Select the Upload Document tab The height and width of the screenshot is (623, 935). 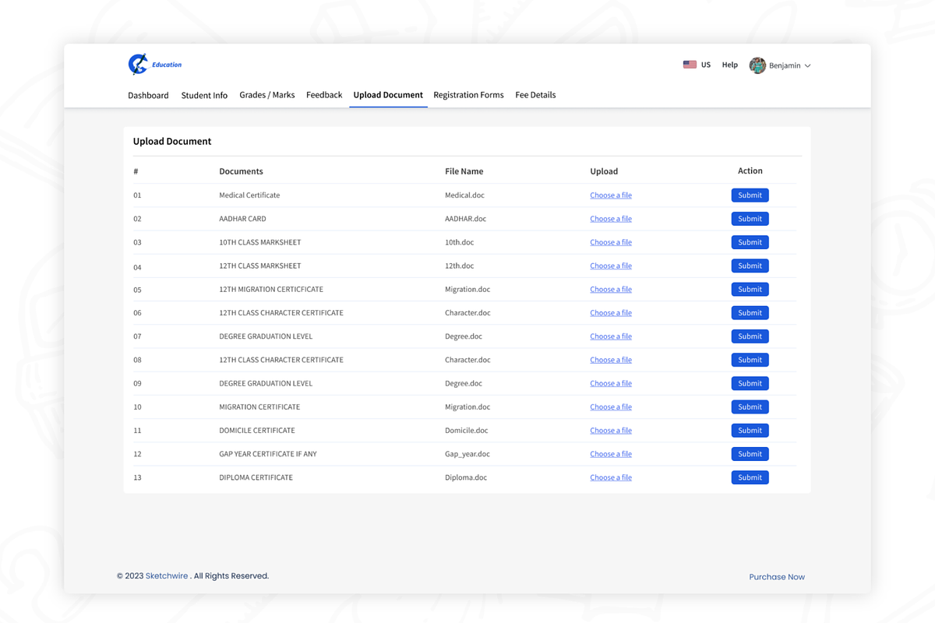point(388,95)
